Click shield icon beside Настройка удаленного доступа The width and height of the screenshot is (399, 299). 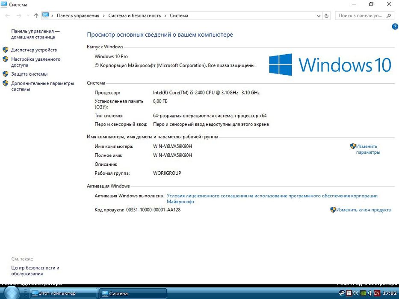pos(5,59)
